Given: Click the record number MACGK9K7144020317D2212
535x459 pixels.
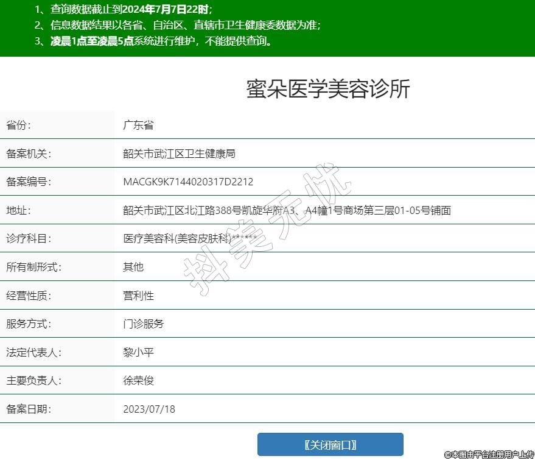Looking at the screenshot, I should pyautogui.click(x=188, y=182).
